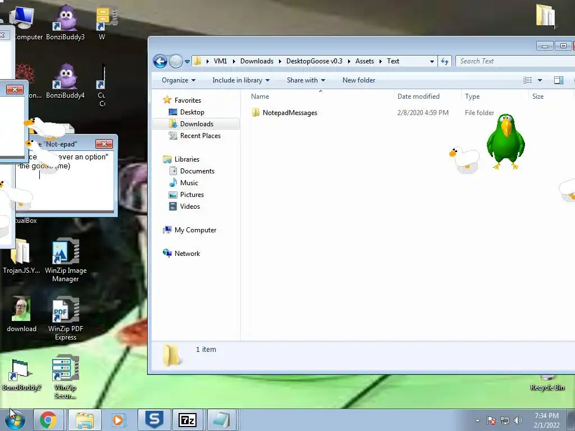Open view options dropdown arrow

[540, 80]
